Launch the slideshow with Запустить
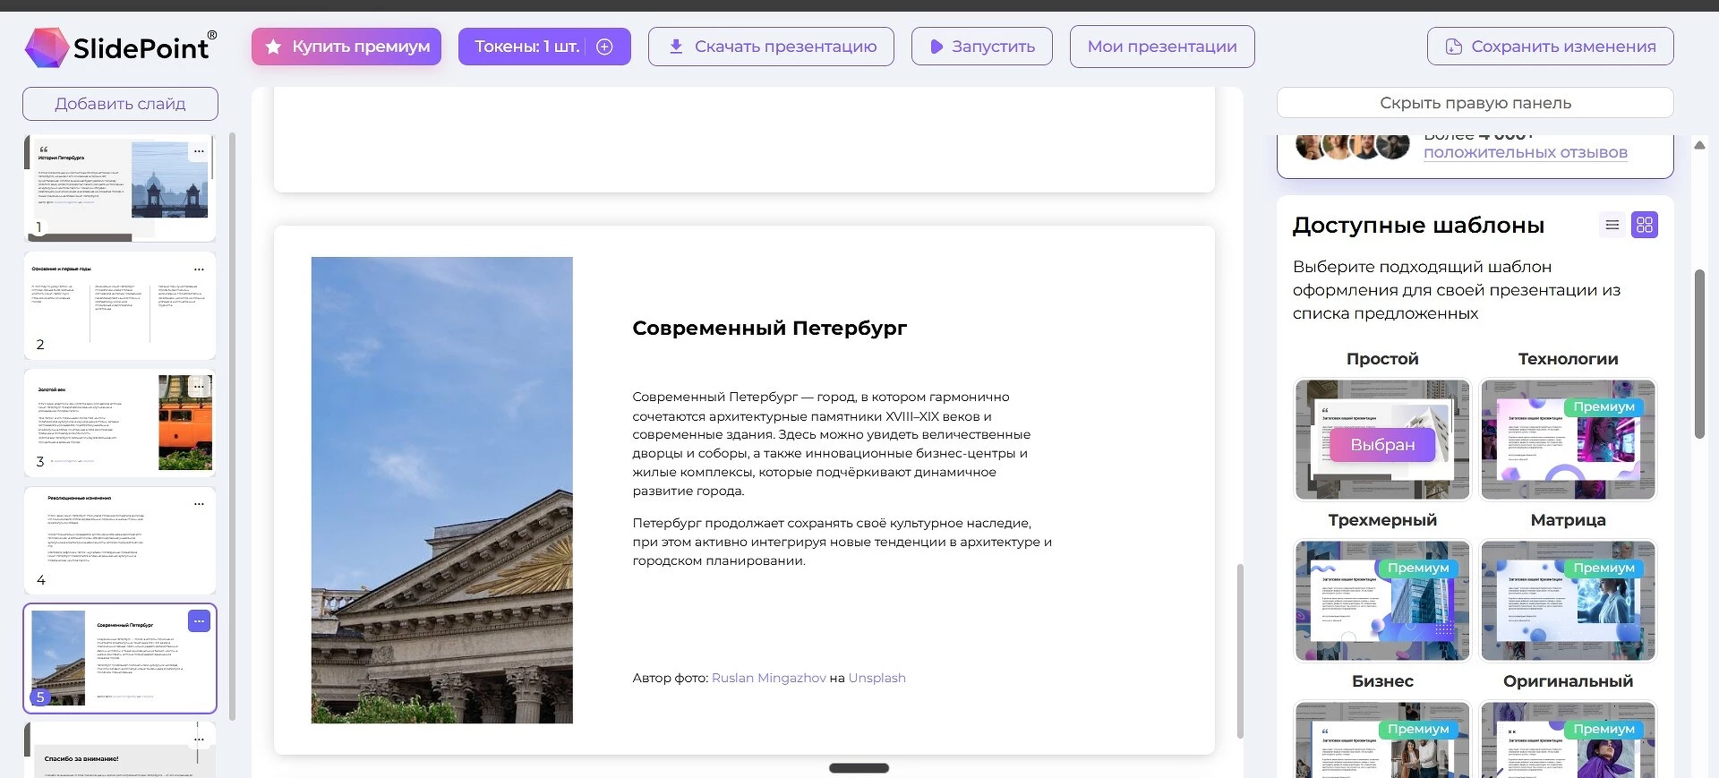 pos(981,47)
